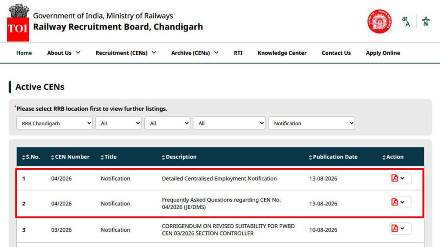Open the widest All filter dropdown

[x=229, y=123]
